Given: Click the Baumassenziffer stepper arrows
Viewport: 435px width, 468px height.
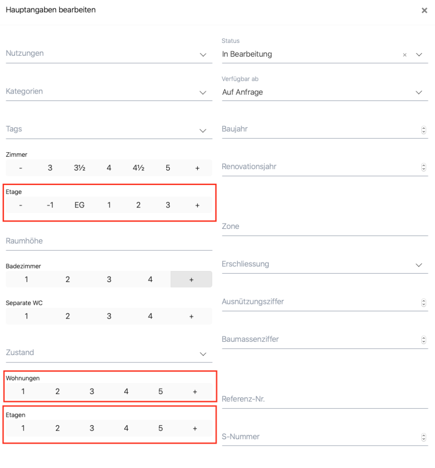Looking at the screenshot, I should [423, 340].
